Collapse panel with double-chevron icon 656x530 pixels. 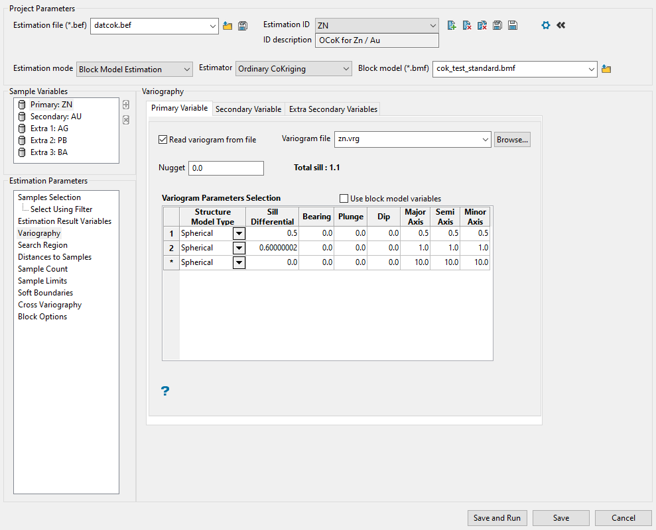[x=561, y=25]
